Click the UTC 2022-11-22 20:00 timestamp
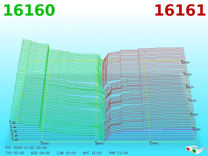 26,148
